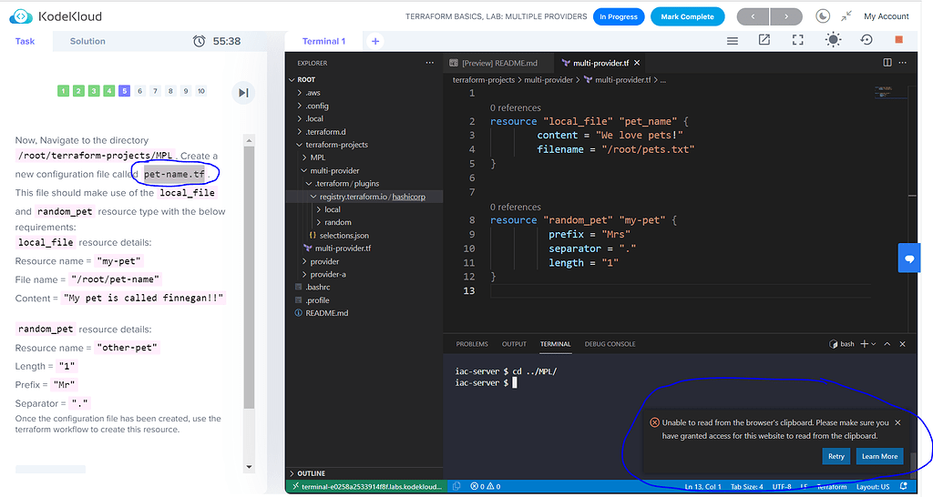Open new terminal launch profile dropdown
933x497 pixels.
coord(875,344)
